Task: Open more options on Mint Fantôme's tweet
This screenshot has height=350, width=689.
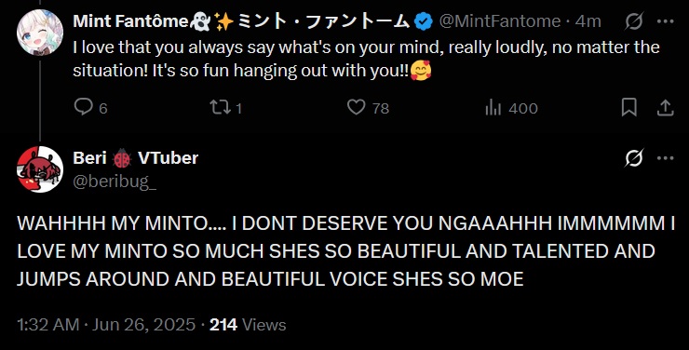Action: pyautogui.click(x=666, y=21)
